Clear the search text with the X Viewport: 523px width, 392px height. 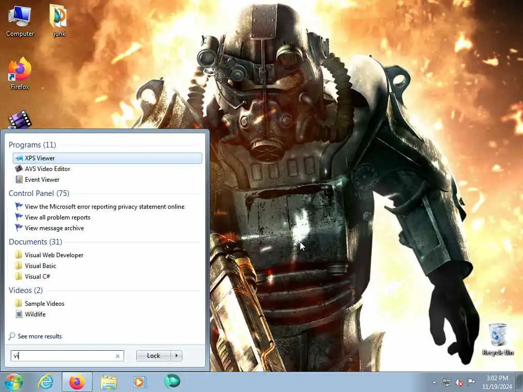coord(117,356)
